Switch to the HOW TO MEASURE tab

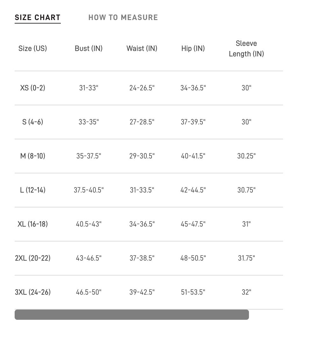123,17
